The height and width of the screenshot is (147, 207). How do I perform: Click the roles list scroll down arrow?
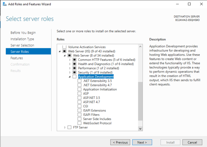click(140, 129)
